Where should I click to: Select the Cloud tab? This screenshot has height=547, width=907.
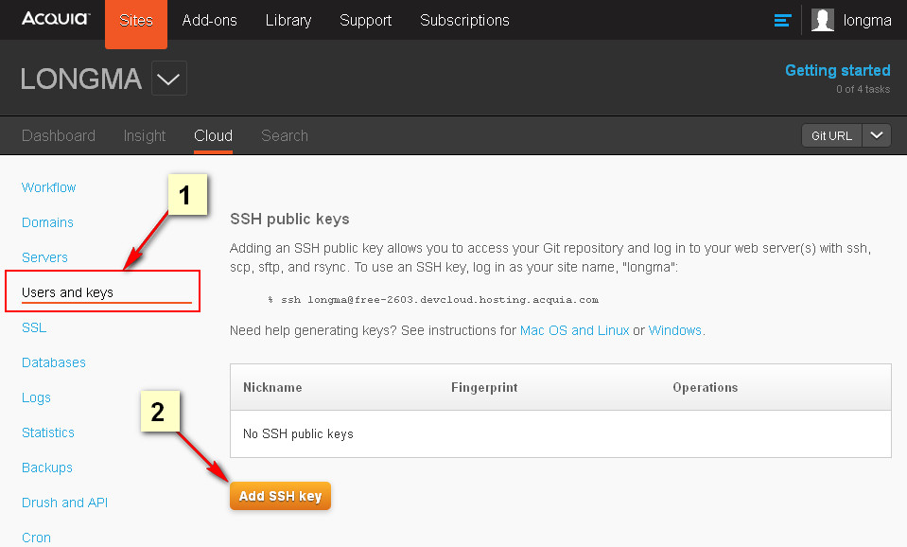coord(213,135)
